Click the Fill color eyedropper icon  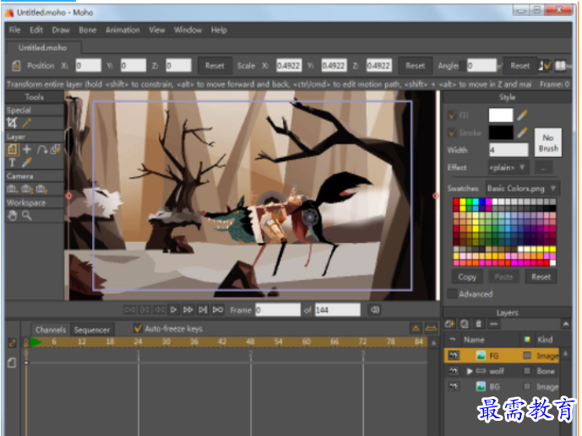(522, 116)
